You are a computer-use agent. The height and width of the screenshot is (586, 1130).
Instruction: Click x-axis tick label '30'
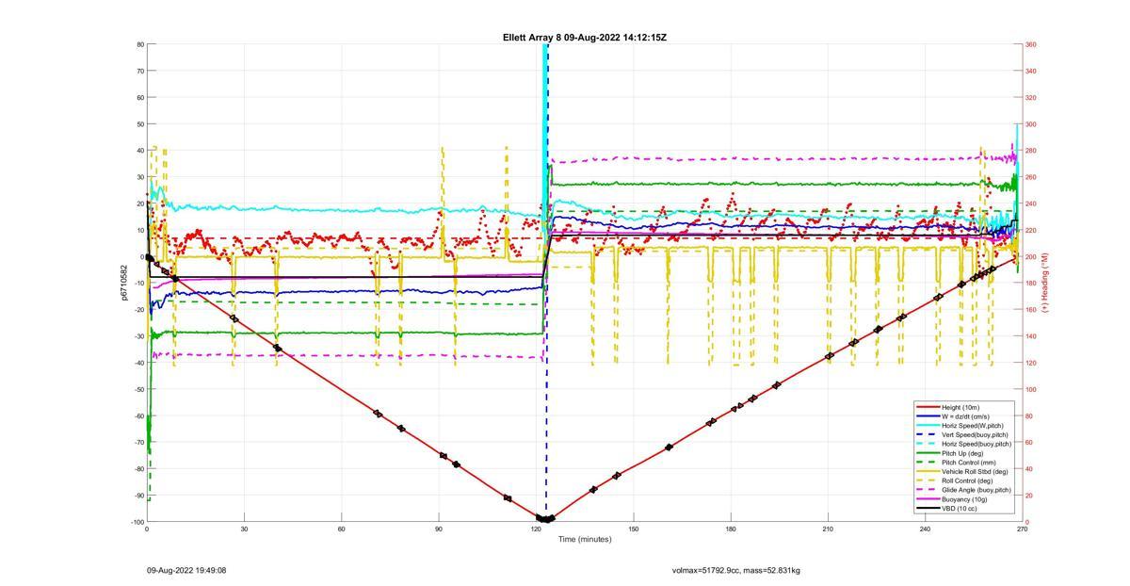pos(244,529)
